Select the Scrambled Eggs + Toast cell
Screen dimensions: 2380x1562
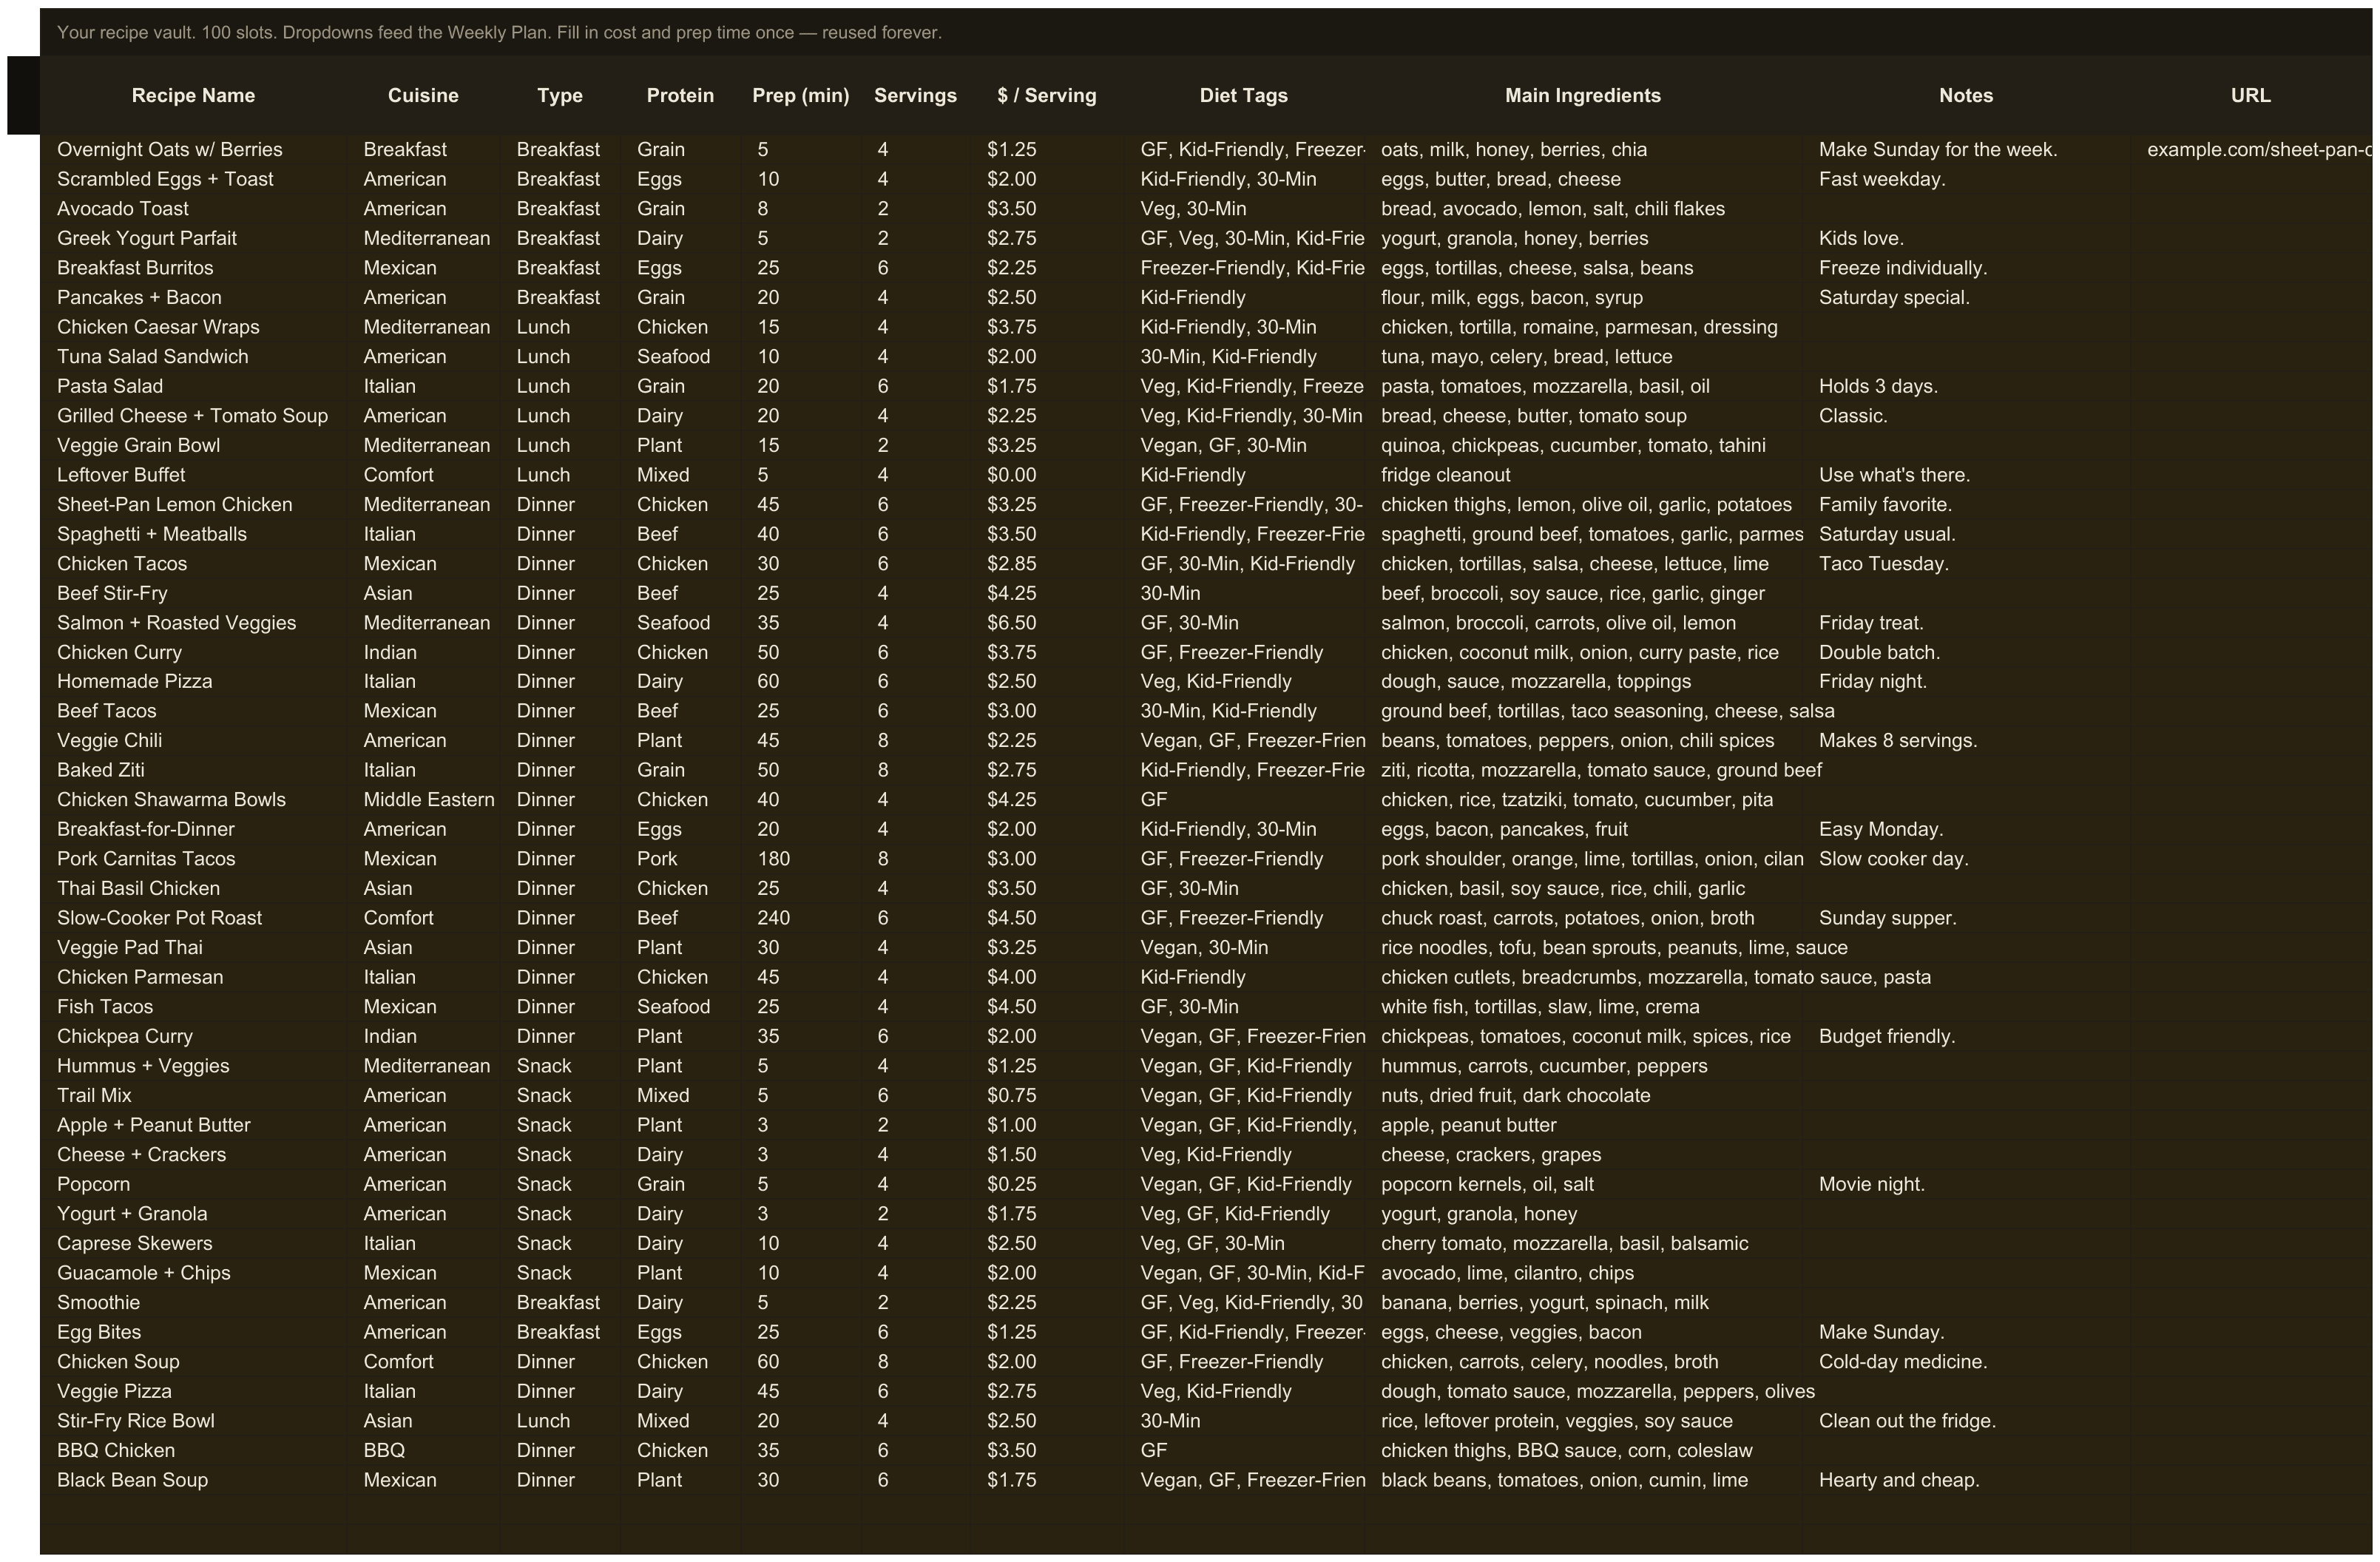193,180
